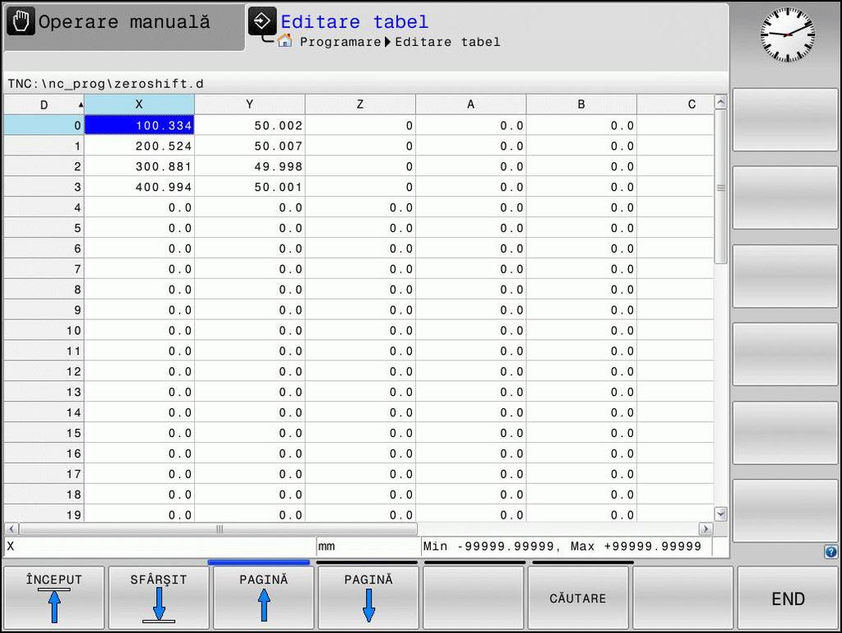The image size is (842, 633).
Task: Select row number 5 in D column
Action: pos(44,228)
